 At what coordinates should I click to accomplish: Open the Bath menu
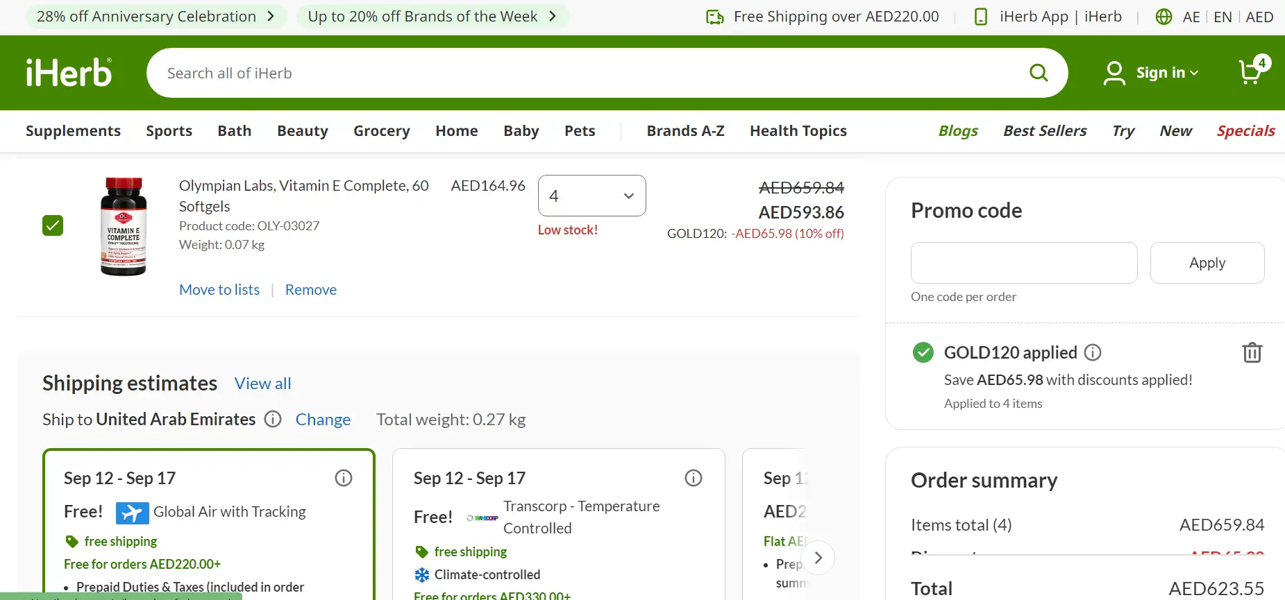point(235,131)
